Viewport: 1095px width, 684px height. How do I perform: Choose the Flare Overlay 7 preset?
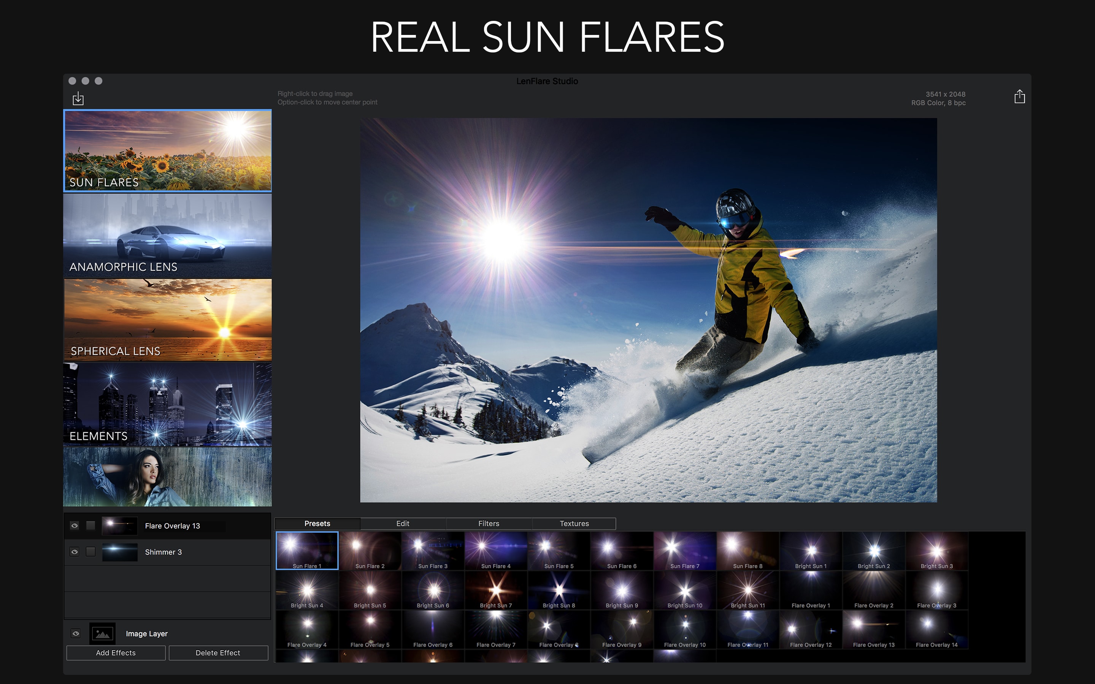[x=496, y=630]
